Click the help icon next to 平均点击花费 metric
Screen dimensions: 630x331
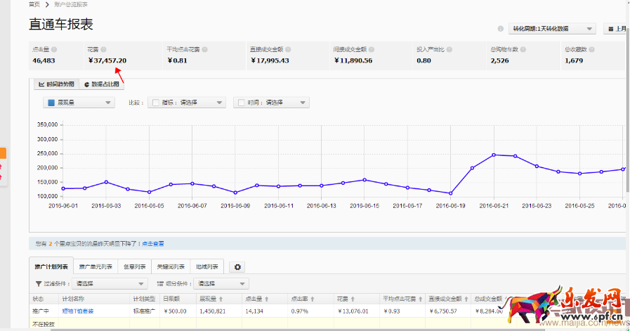(204, 49)
